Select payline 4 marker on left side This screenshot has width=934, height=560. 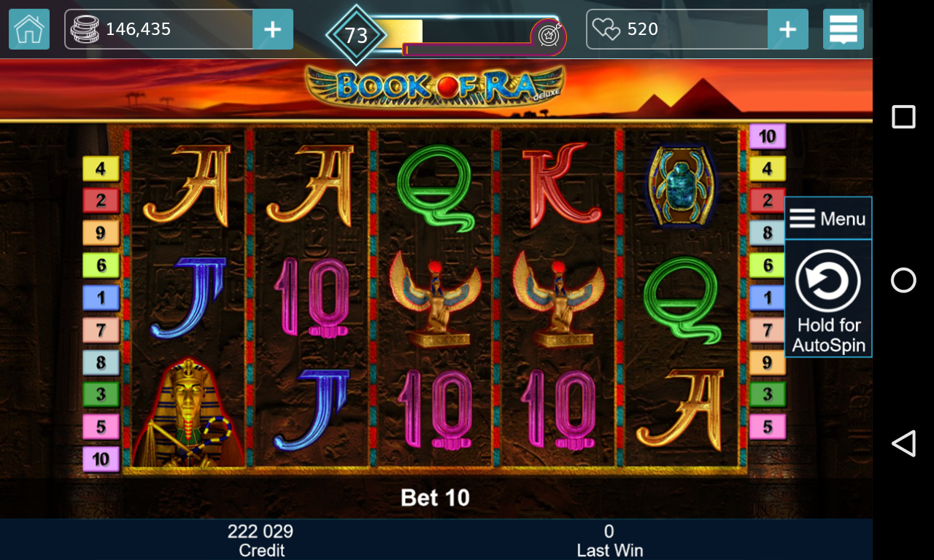click(101, 169)
